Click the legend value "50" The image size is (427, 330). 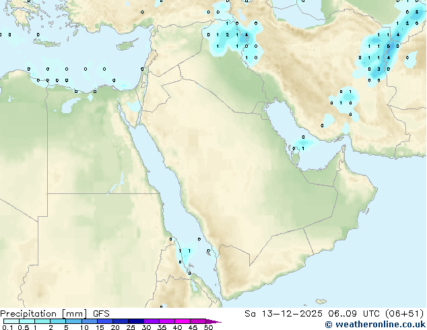208,327
